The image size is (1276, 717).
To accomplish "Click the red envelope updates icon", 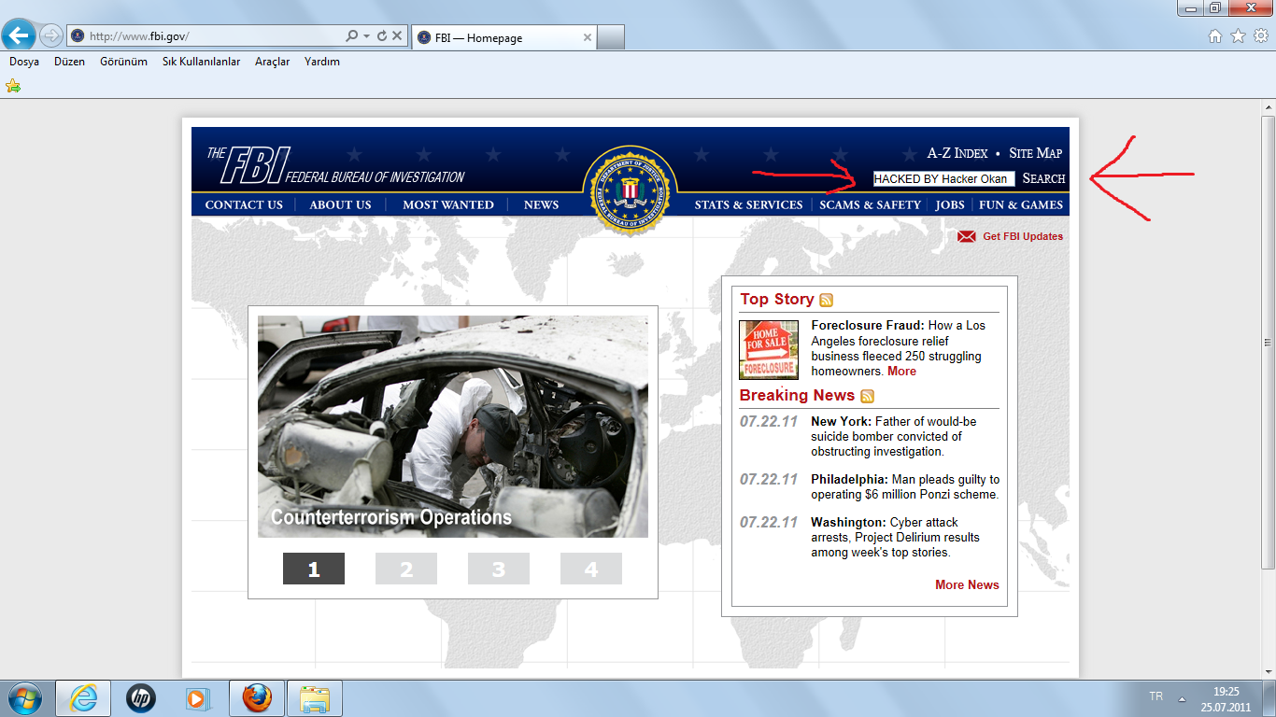I will click(967, 237).
